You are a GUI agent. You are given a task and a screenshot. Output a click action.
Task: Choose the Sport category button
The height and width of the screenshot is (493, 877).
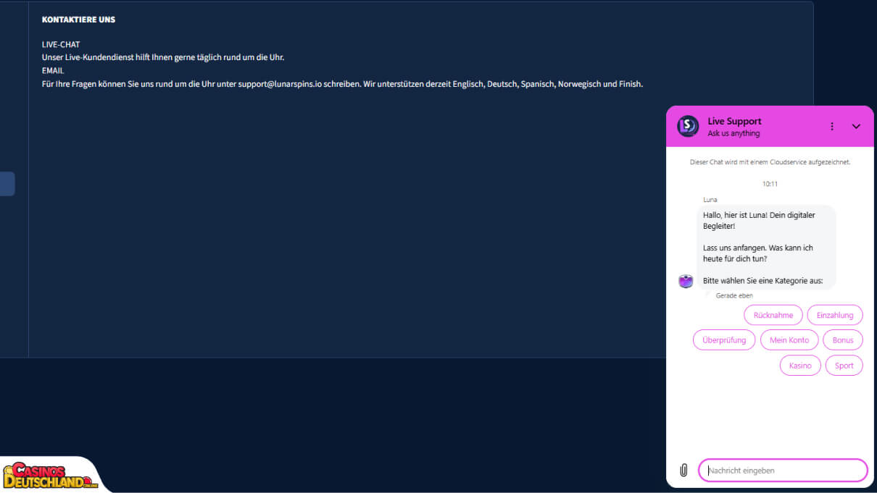pos(844,366)
